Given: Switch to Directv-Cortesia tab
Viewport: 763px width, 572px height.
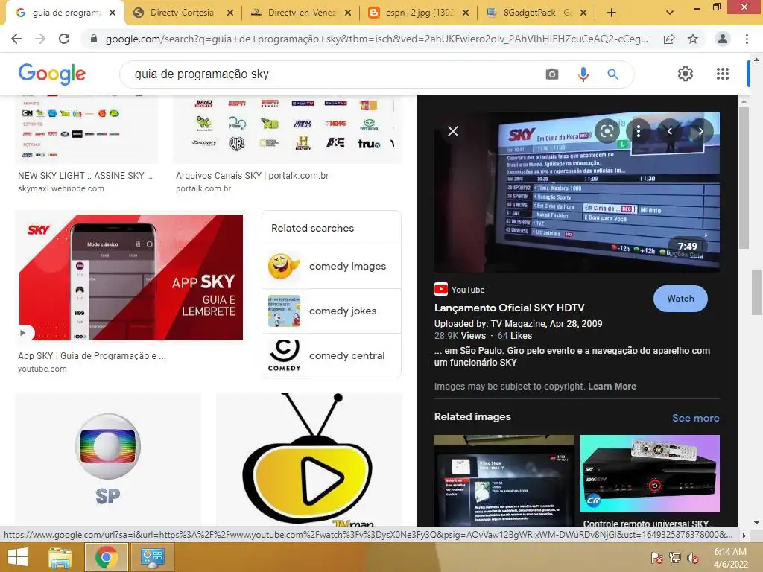Looking at the screenshot, I should tap(183, 13).
